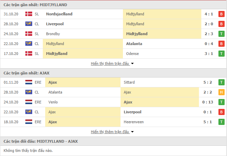
Task: Click orange H badge for Atalanta vs Ajax
Action: (x=222, y=92)
